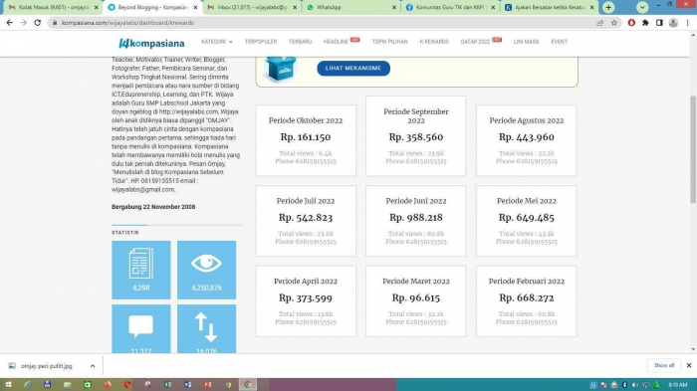
Task: Click the share page icon in address bar
Action: [x=600, y=23]
